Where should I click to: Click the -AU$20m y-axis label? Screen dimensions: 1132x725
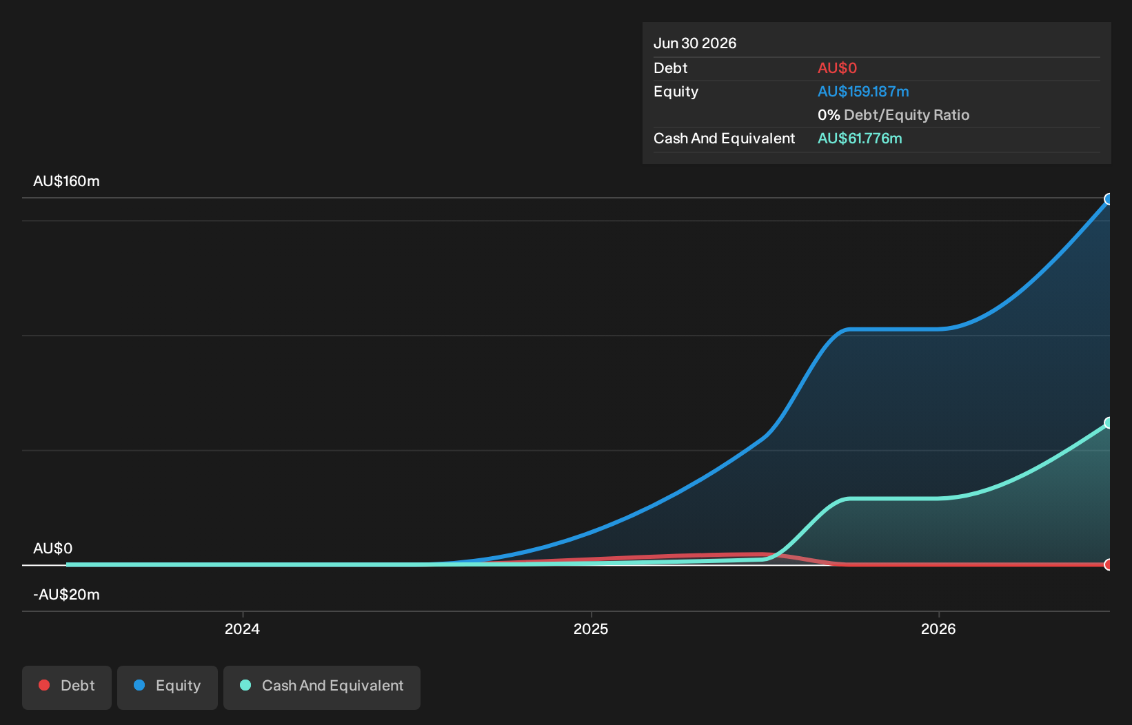click(x=66, y=595)
